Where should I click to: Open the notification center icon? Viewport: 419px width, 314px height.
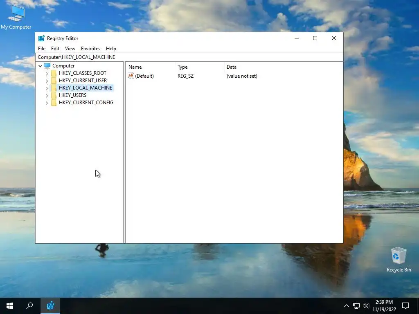point(405,306)
